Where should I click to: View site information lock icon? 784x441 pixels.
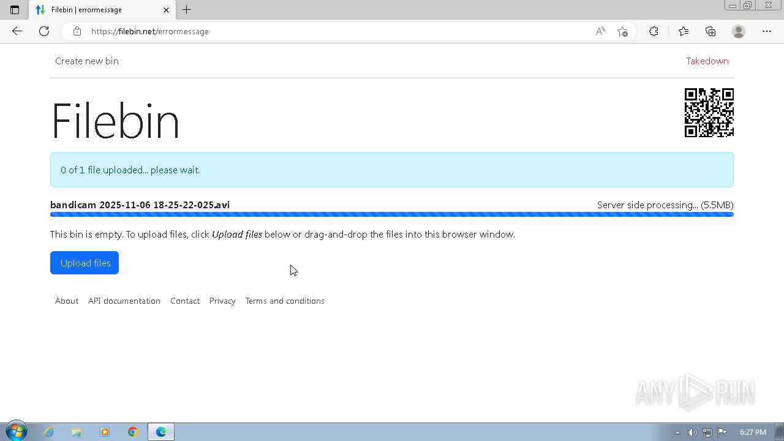coord(77,31)
